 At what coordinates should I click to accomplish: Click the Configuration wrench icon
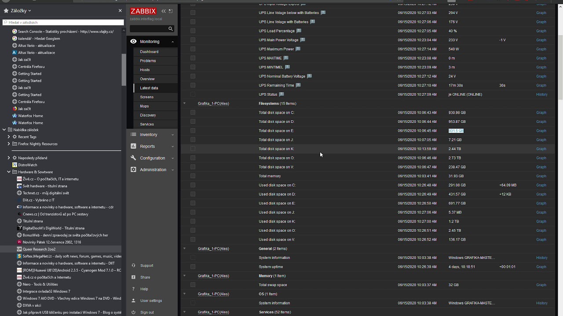[x=133, y=158]
